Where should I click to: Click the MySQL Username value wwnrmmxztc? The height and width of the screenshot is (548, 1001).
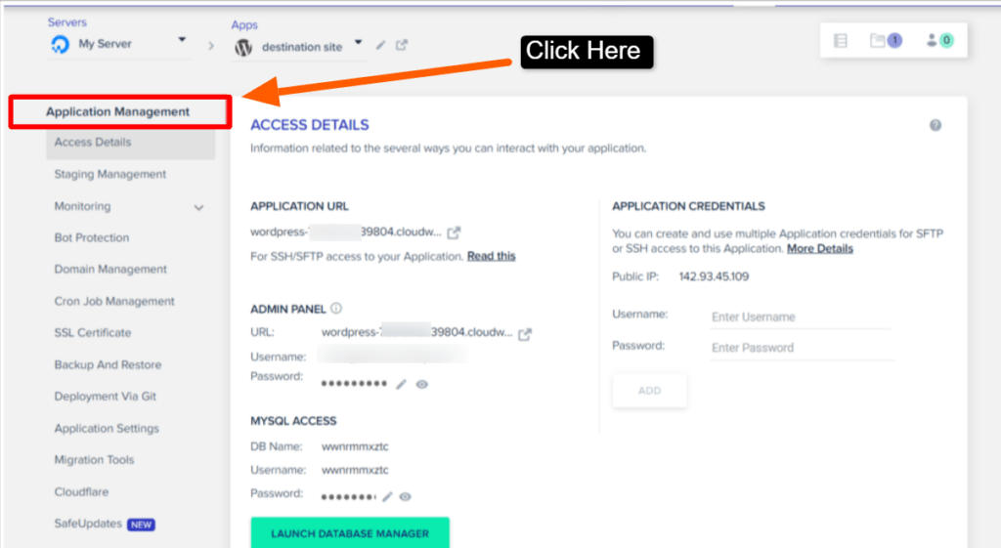[355, 470]
